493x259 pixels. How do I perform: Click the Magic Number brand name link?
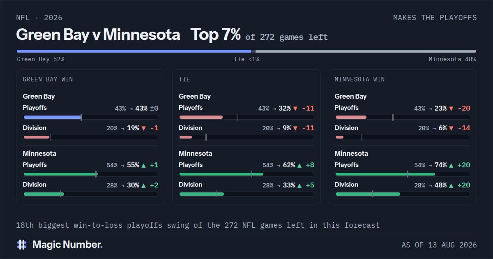67,245
